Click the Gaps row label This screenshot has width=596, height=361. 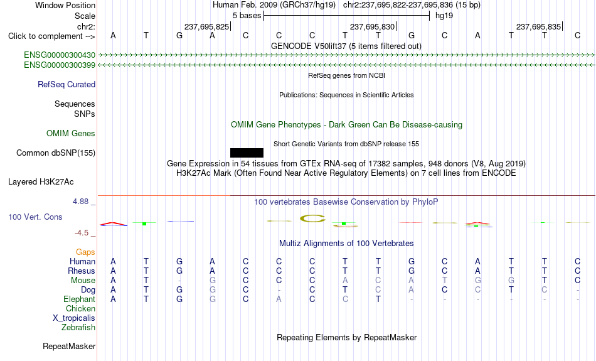85,252
